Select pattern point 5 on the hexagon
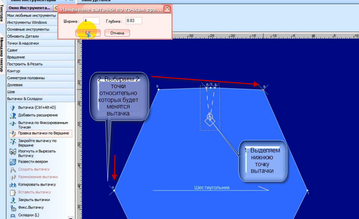 pos(158,89)
